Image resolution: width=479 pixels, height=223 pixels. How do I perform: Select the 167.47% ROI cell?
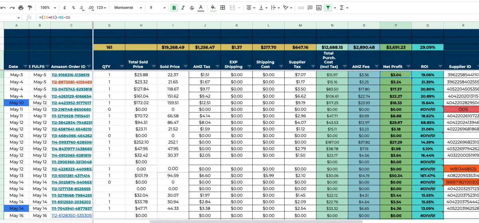point(428,175)
